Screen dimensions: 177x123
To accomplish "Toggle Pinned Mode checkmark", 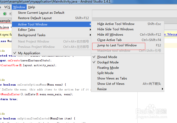I will (127, 57).
